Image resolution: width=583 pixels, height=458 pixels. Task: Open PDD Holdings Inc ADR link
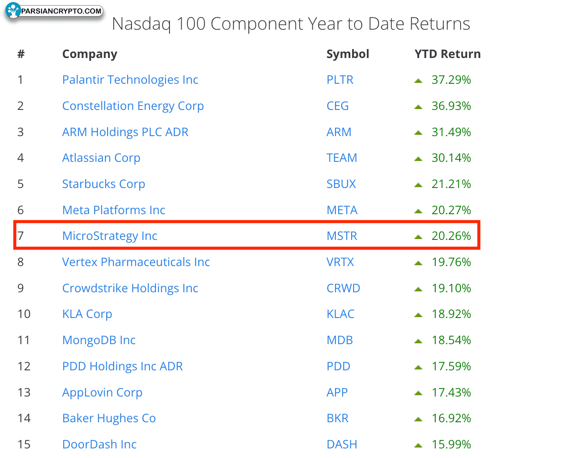coord(122,366)
